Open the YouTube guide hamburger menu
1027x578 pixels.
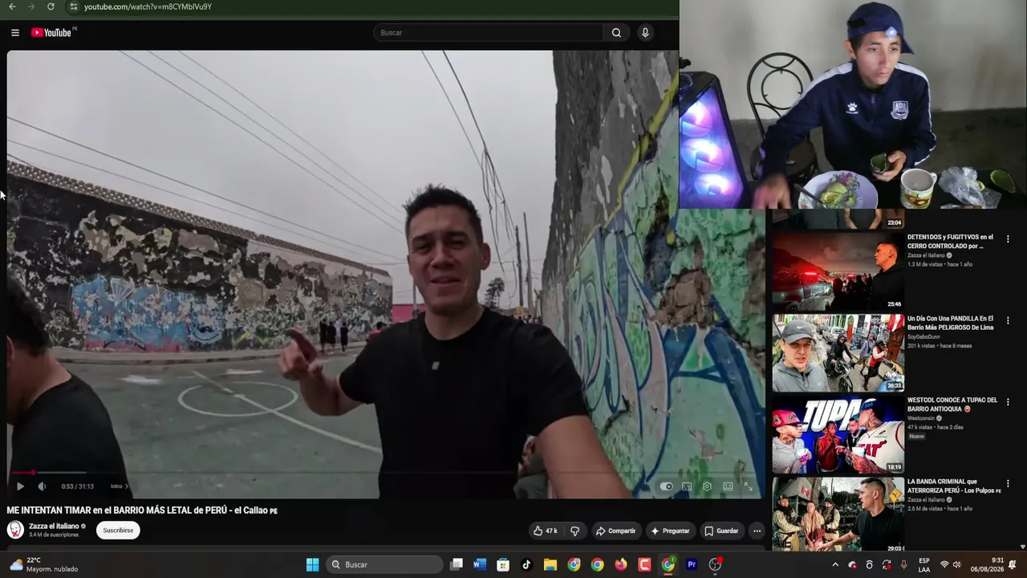(x=15, y=33)
